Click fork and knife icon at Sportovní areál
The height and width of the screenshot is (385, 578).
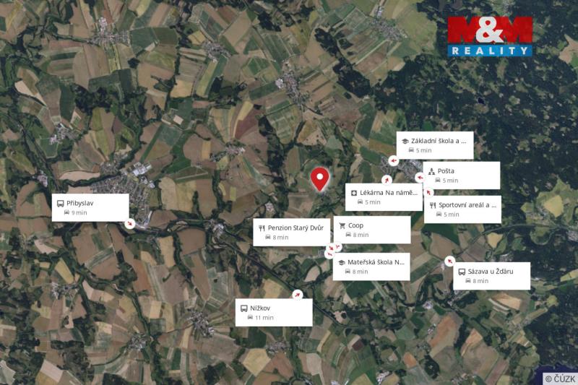click(x=433, y=205)
